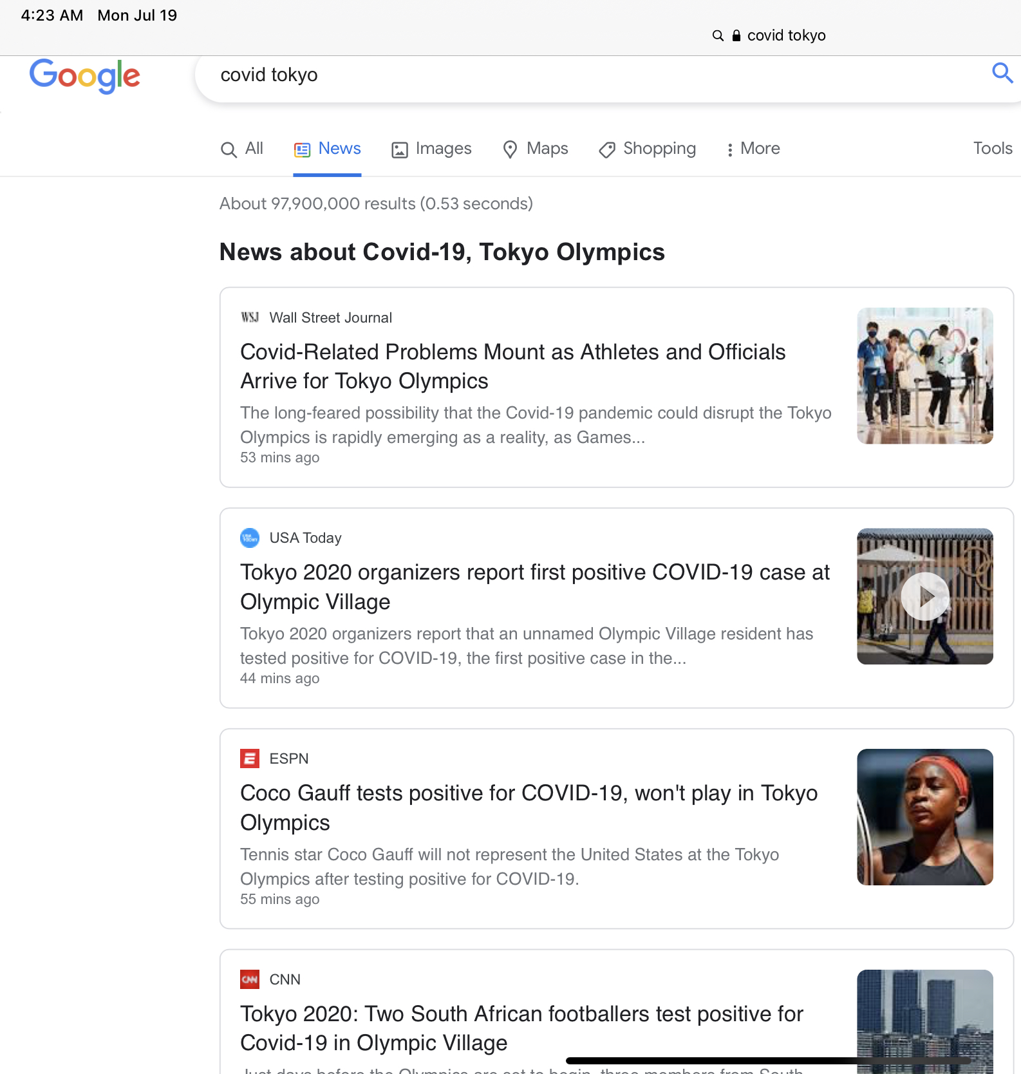The width and height of the screenshot is (1021, 1074).
Task: Open the Maps tab
Action: pyautogui.click(x=536, y=149)
